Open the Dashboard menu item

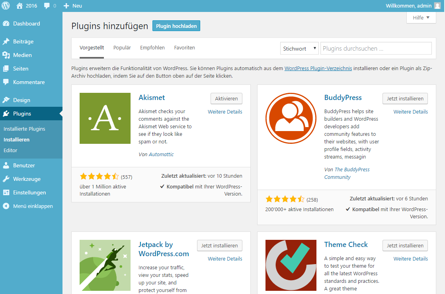26,24
